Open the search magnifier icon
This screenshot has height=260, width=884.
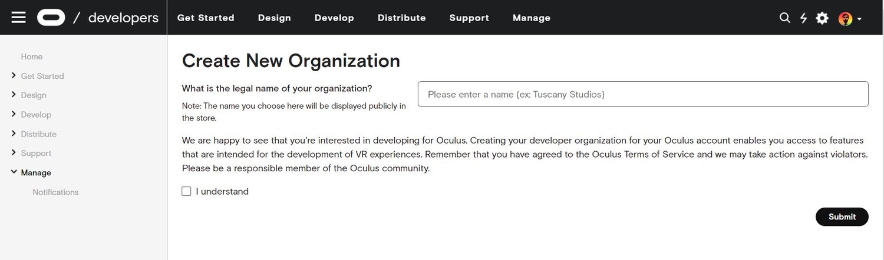point(784,18)
